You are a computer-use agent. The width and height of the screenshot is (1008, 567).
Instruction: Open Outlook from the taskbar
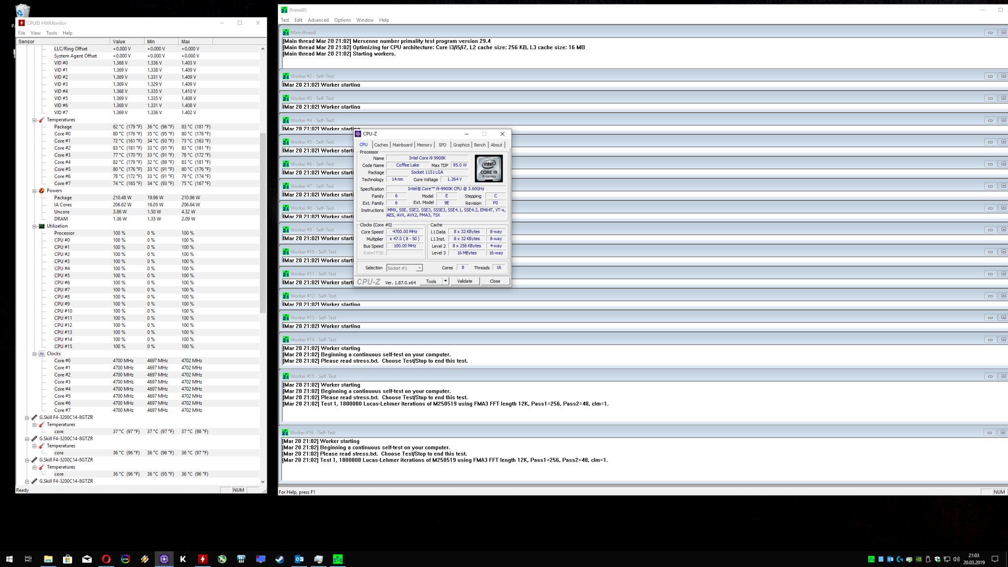(299, 559)
